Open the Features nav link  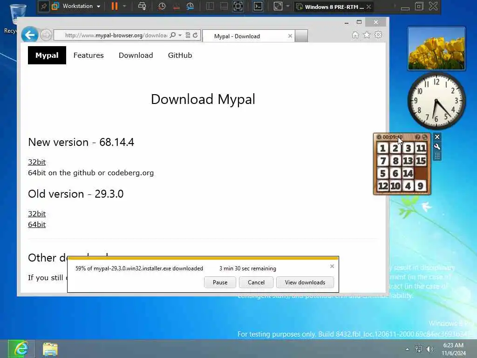[89, 55]
